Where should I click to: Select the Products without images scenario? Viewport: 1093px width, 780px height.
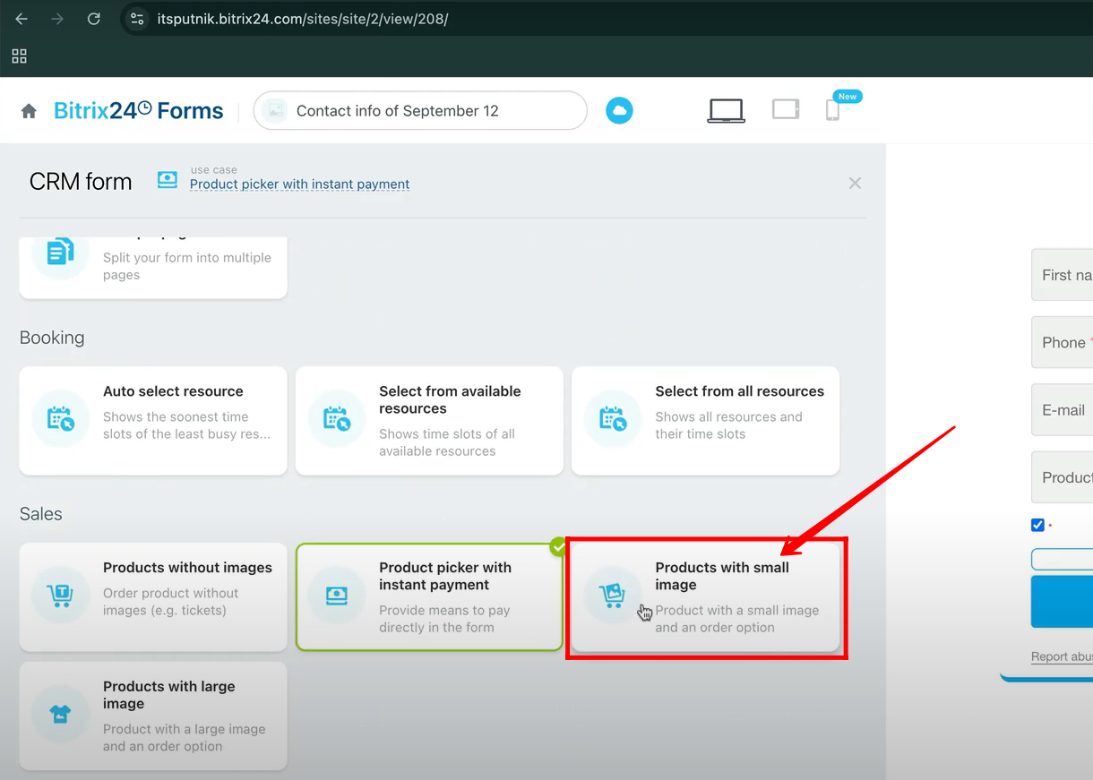[153, 596]
